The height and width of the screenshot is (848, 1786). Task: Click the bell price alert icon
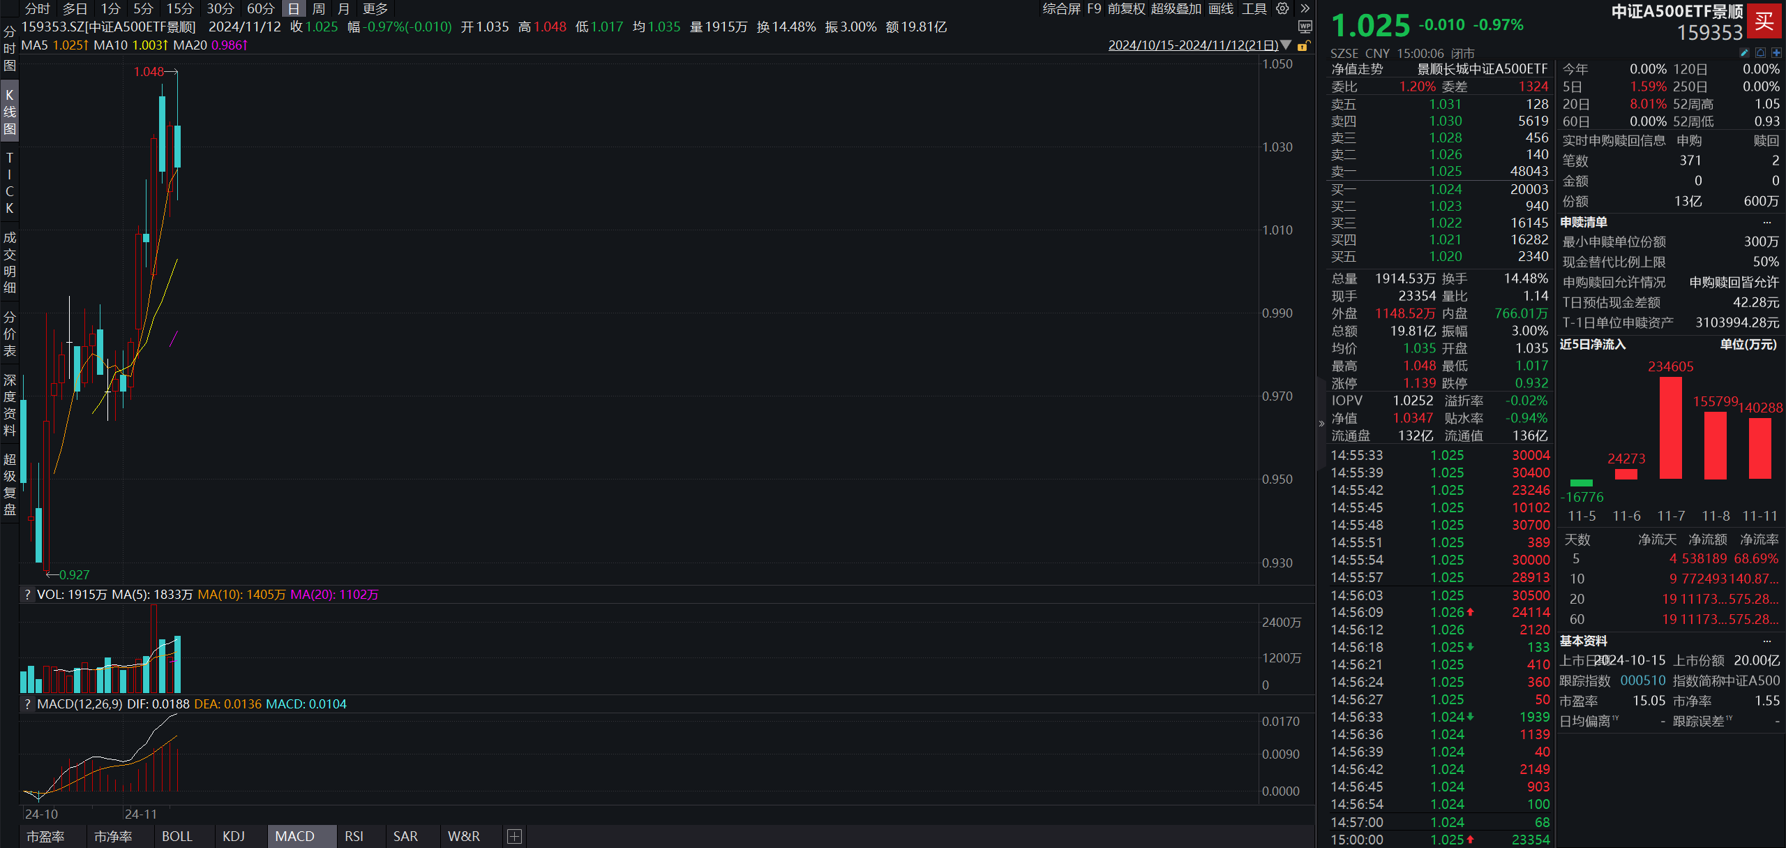coord(1760,53)
